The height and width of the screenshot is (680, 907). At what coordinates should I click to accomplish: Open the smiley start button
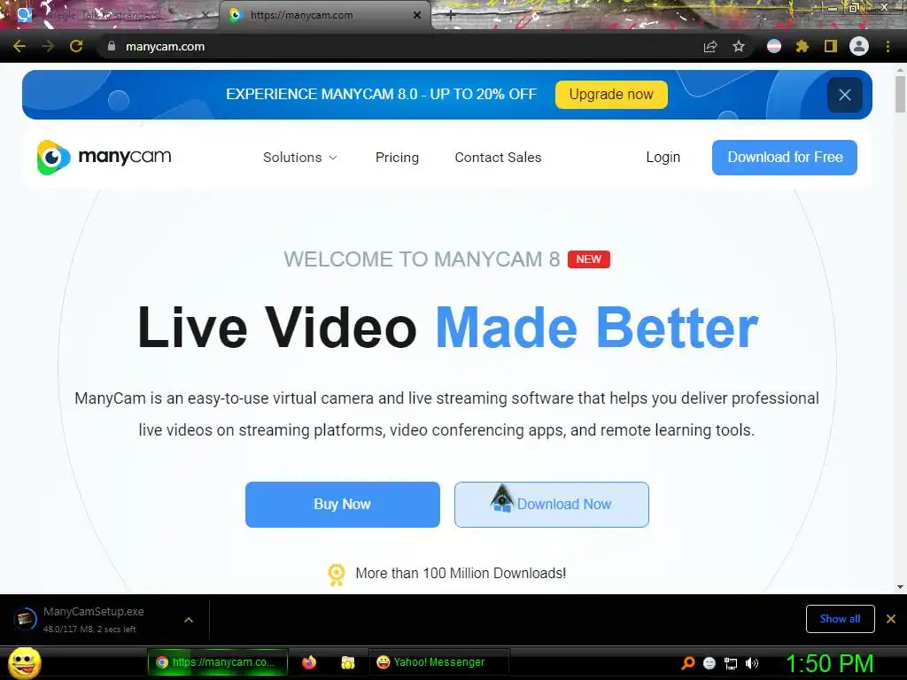tap(25, 663)
